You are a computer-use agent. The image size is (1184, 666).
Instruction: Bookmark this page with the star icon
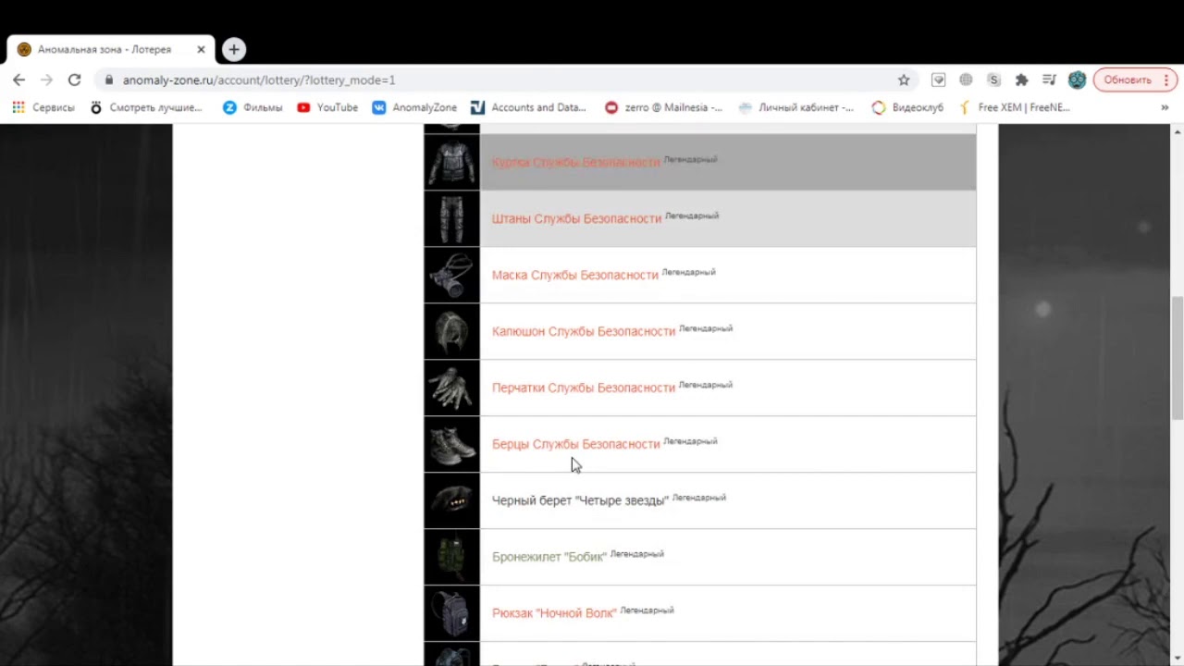904,80
